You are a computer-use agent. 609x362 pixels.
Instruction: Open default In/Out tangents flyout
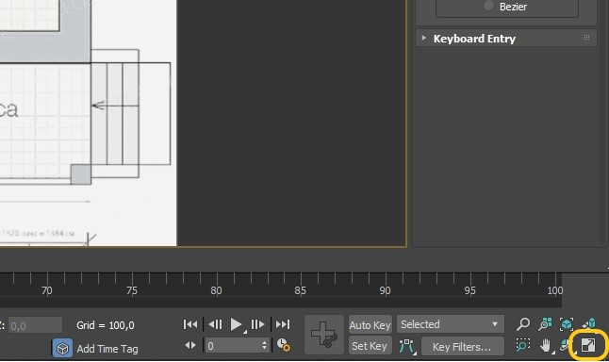coord(407,346)
